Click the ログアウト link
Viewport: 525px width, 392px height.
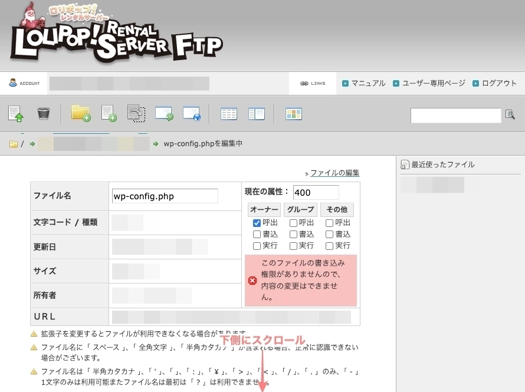[x=499, y=83]
